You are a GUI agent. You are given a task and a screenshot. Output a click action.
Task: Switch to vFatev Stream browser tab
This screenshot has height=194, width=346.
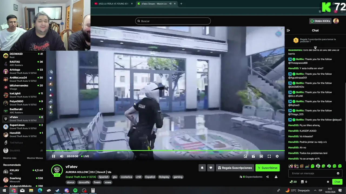click(154, 4)
